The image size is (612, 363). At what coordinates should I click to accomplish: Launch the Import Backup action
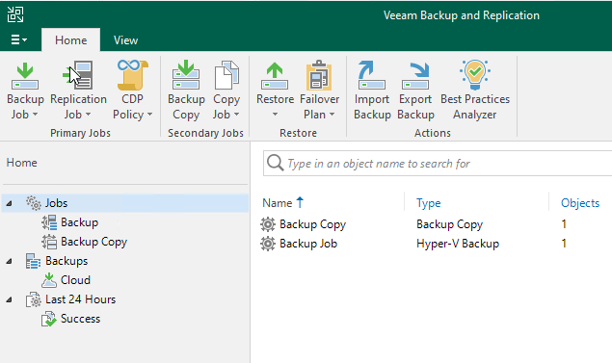click(372, 75)
